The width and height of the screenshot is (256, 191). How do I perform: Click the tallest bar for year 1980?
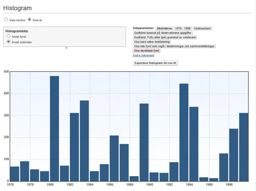point(54,128)
